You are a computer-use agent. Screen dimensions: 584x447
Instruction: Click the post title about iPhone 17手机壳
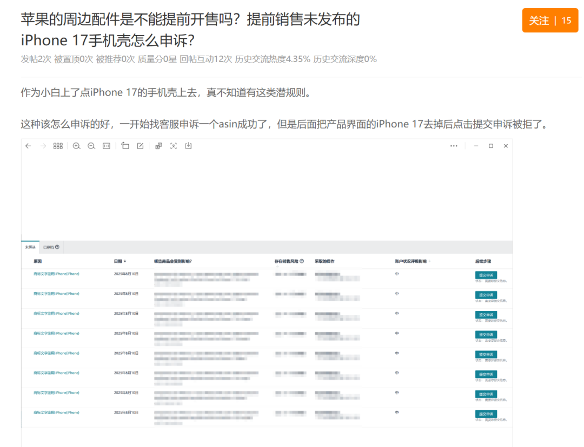(x=190, y=30)
